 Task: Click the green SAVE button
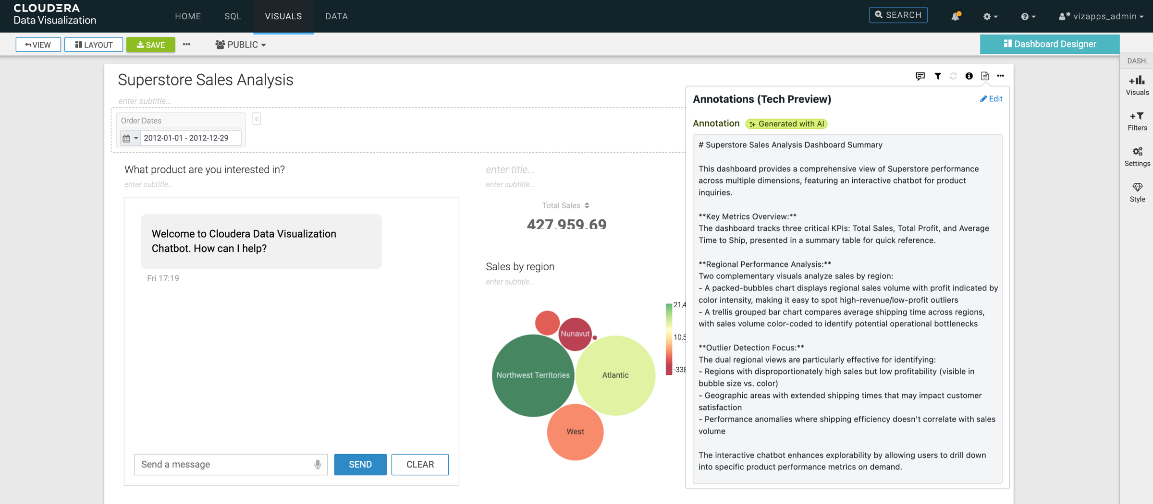tap(151, 45)
